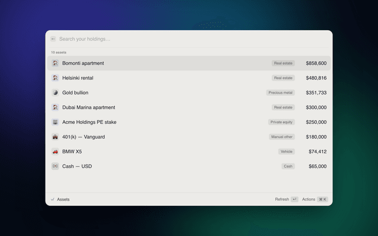This screenshot has height=236, width=378.
Task: Select the Bomonti apartment name
Action: click(83, 63)
